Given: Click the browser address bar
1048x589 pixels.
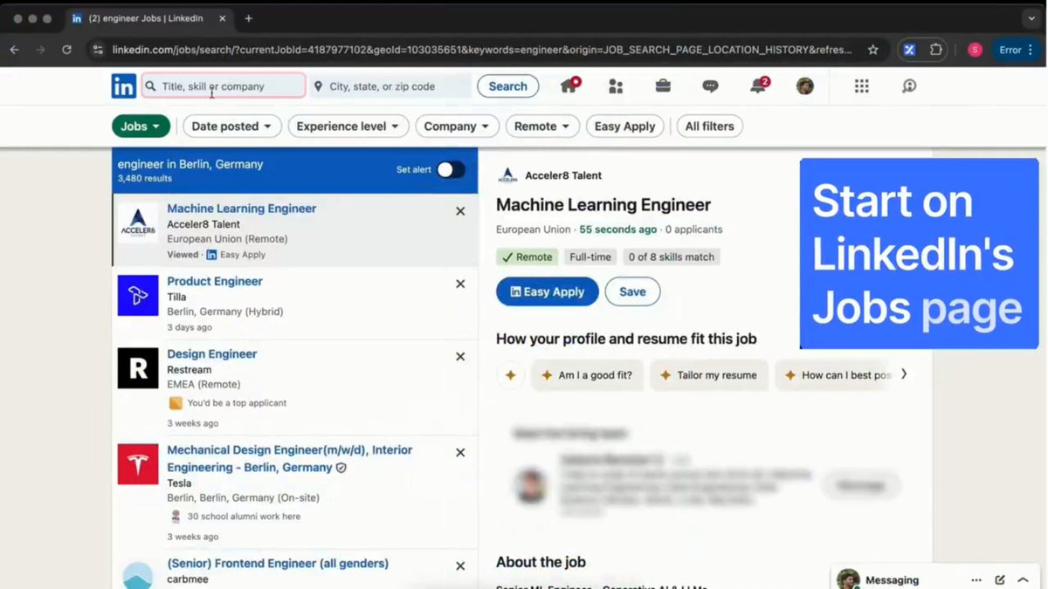Looking at the screenshot, I should pyautogui.click(x=481, y=50).
